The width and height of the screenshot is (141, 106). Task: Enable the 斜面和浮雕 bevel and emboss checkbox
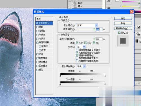coord(38,43)
